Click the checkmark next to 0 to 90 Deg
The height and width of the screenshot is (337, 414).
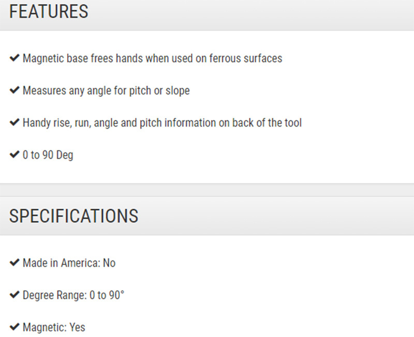[x=14, y=154]
